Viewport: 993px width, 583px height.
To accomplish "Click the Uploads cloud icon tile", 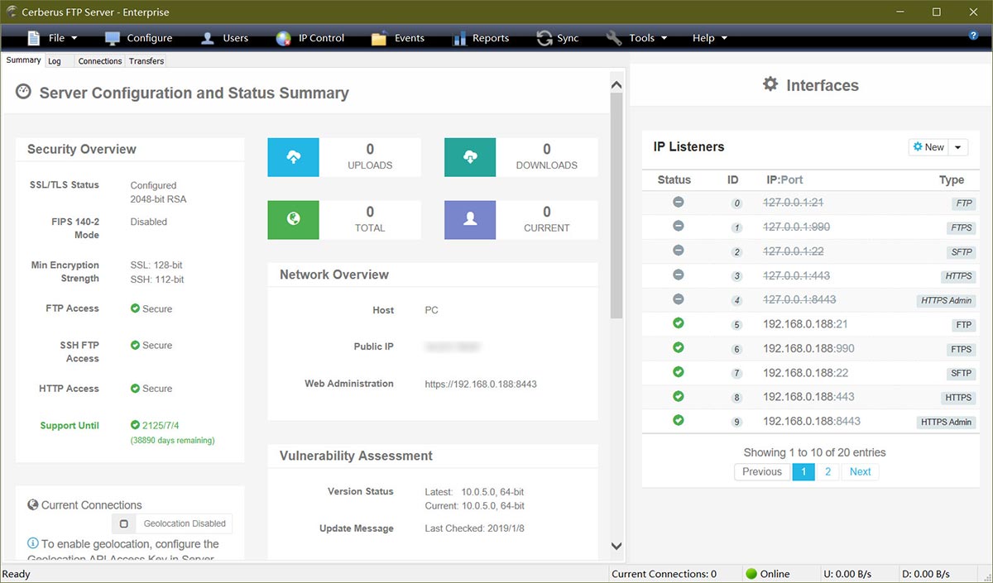I will point(293,157).
